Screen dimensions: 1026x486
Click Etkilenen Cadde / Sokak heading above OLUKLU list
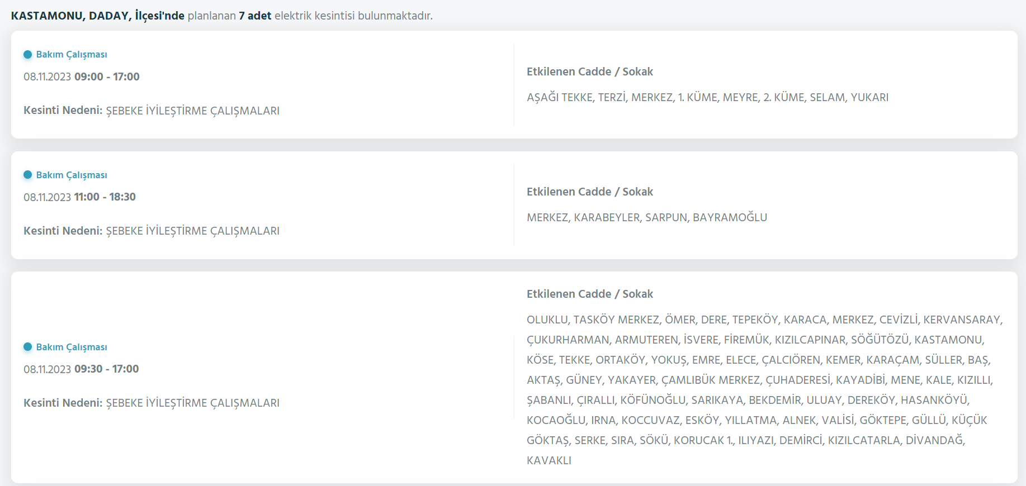(589, 294)
